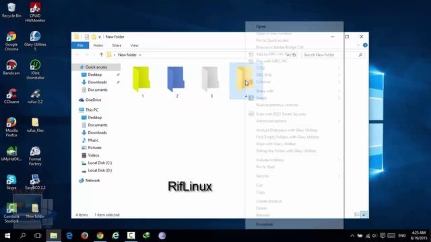The height and width of the screenshot is (242, 431).
Task: Open Format Factory desktop shortcut
Action: 35,156
